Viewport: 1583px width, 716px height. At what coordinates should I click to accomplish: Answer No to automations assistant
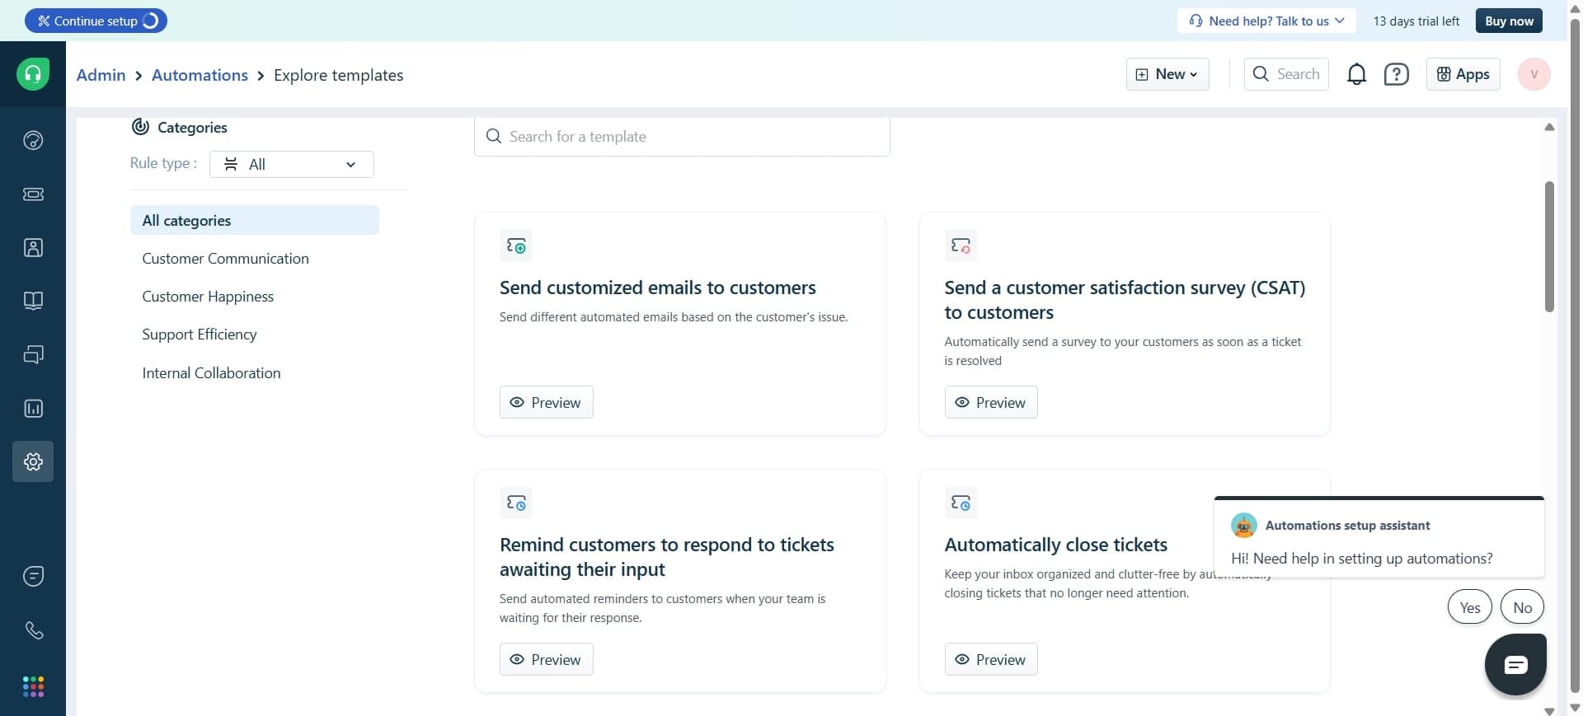tap(1522, 607)
